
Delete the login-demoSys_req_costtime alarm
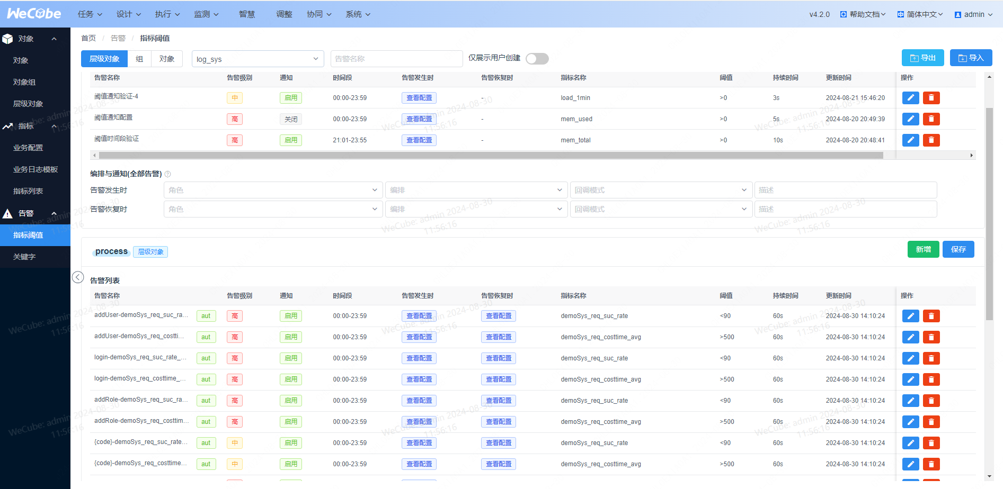pyautogui.click(x=931, y=379)
